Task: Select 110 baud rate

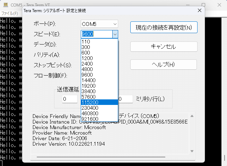Action: pos(99,42)
